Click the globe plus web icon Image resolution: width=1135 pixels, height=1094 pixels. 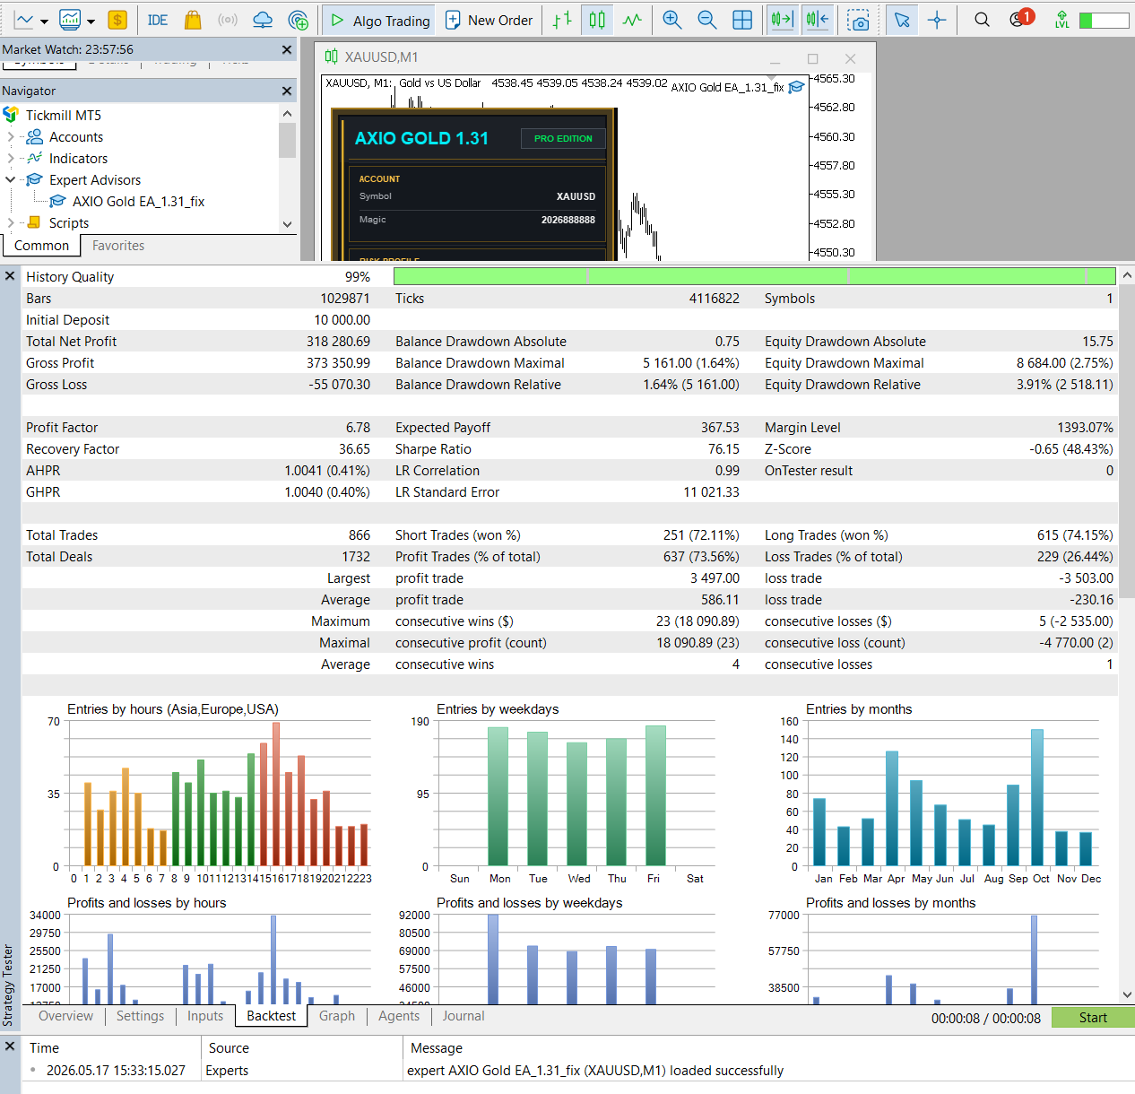[299, 20]
